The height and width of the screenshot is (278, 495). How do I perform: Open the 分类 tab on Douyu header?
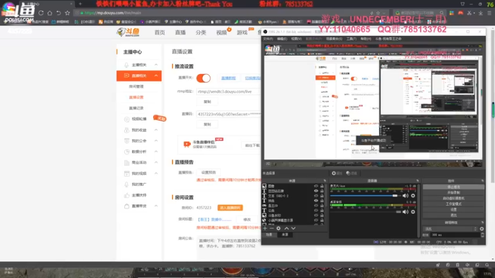tap(200, 33)
